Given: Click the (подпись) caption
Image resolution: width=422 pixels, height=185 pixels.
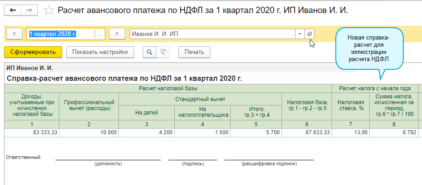Looking at the screenshot, I should pos(193,163).
